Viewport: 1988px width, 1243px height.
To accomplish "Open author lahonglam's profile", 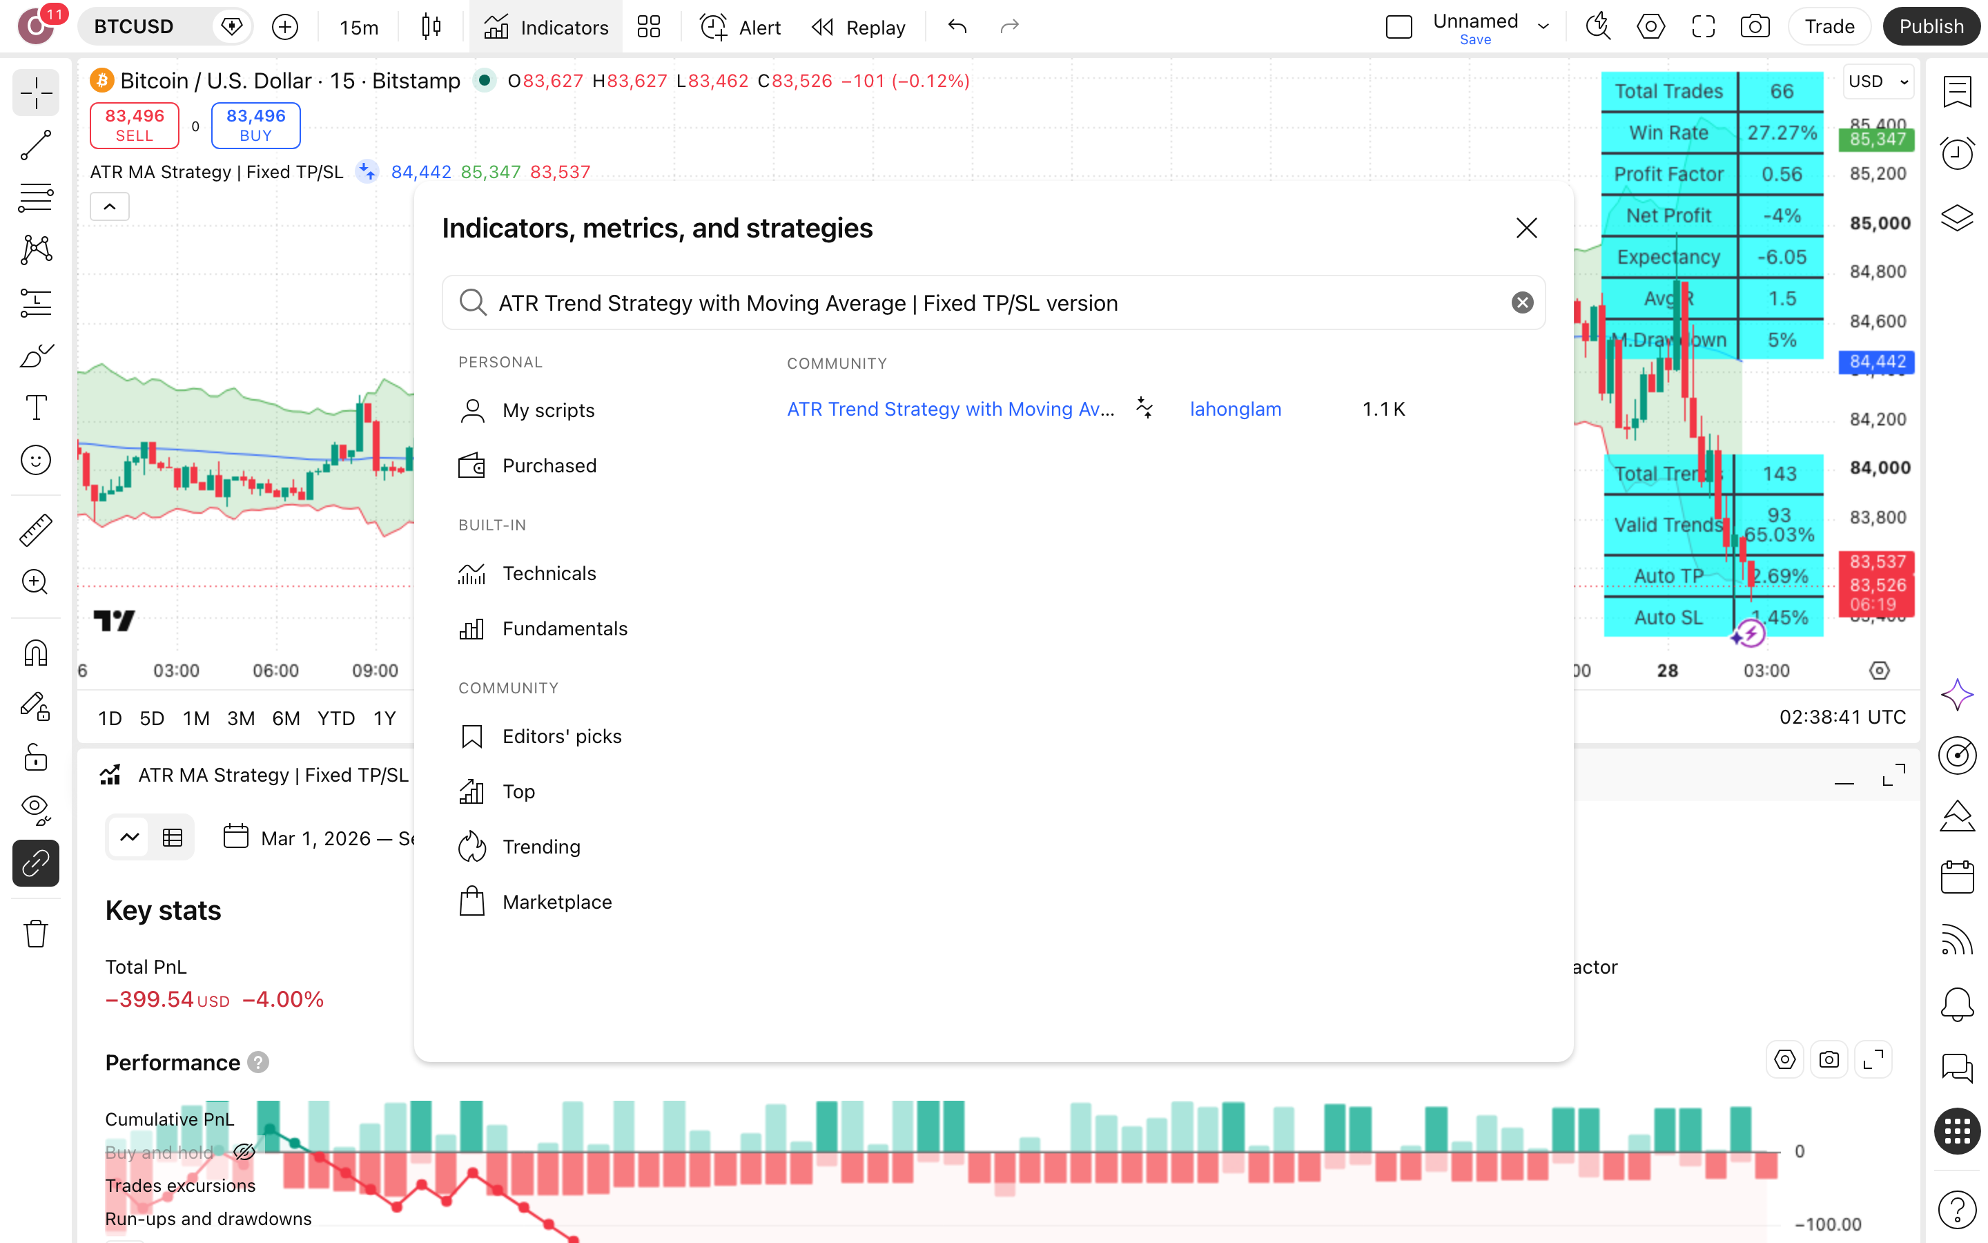I will (1236, 409).
